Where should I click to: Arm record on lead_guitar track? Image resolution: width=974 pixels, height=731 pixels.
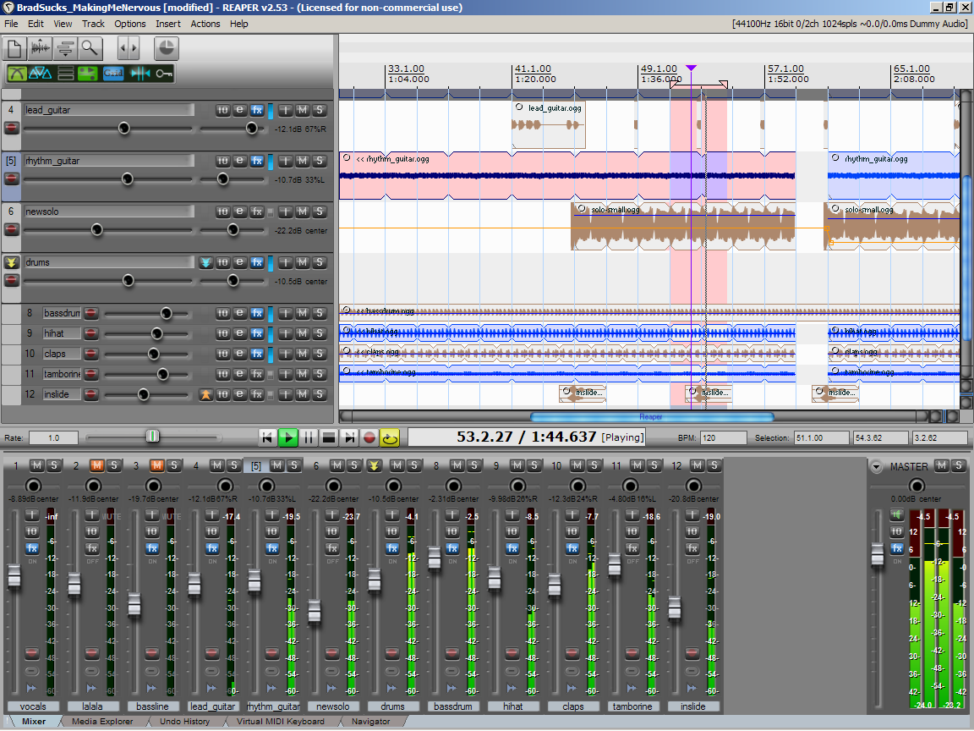11,128
